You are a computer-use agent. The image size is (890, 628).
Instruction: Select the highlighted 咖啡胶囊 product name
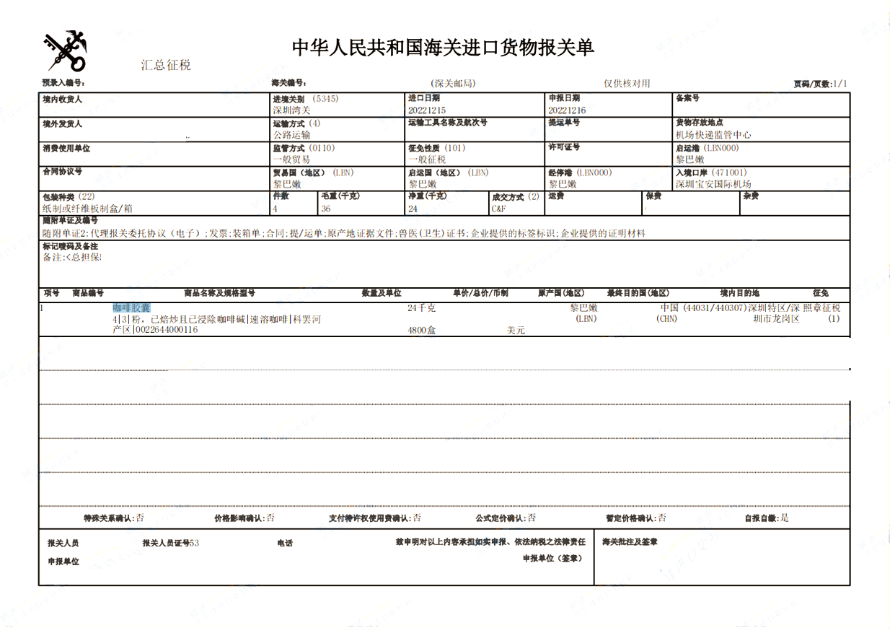point(131,306)
